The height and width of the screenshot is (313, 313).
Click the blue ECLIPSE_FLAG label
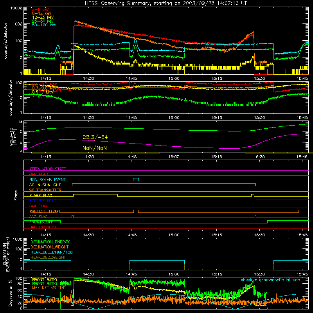(43, 201)
